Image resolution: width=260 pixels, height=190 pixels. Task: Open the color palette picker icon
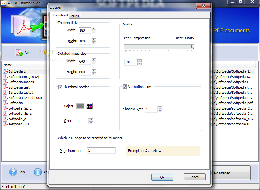[x=89, y=106]
